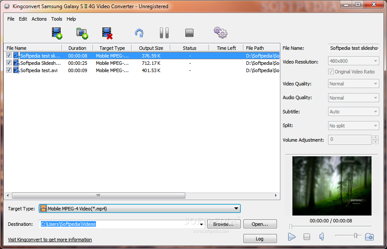
Task: Click the Add folder of videos toolbar icon
Action: [82, 33]
